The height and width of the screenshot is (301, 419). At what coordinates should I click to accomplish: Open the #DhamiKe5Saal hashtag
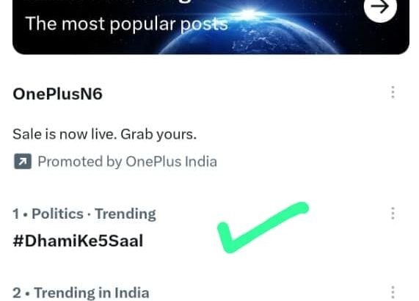(78, 241)
